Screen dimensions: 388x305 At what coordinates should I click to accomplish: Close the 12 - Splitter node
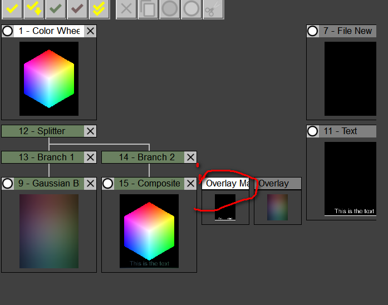(x=90, y=131)
